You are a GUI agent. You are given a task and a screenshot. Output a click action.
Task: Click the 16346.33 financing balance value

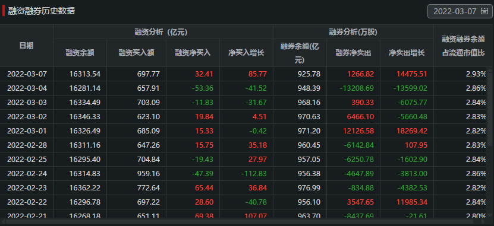(85, 117)
